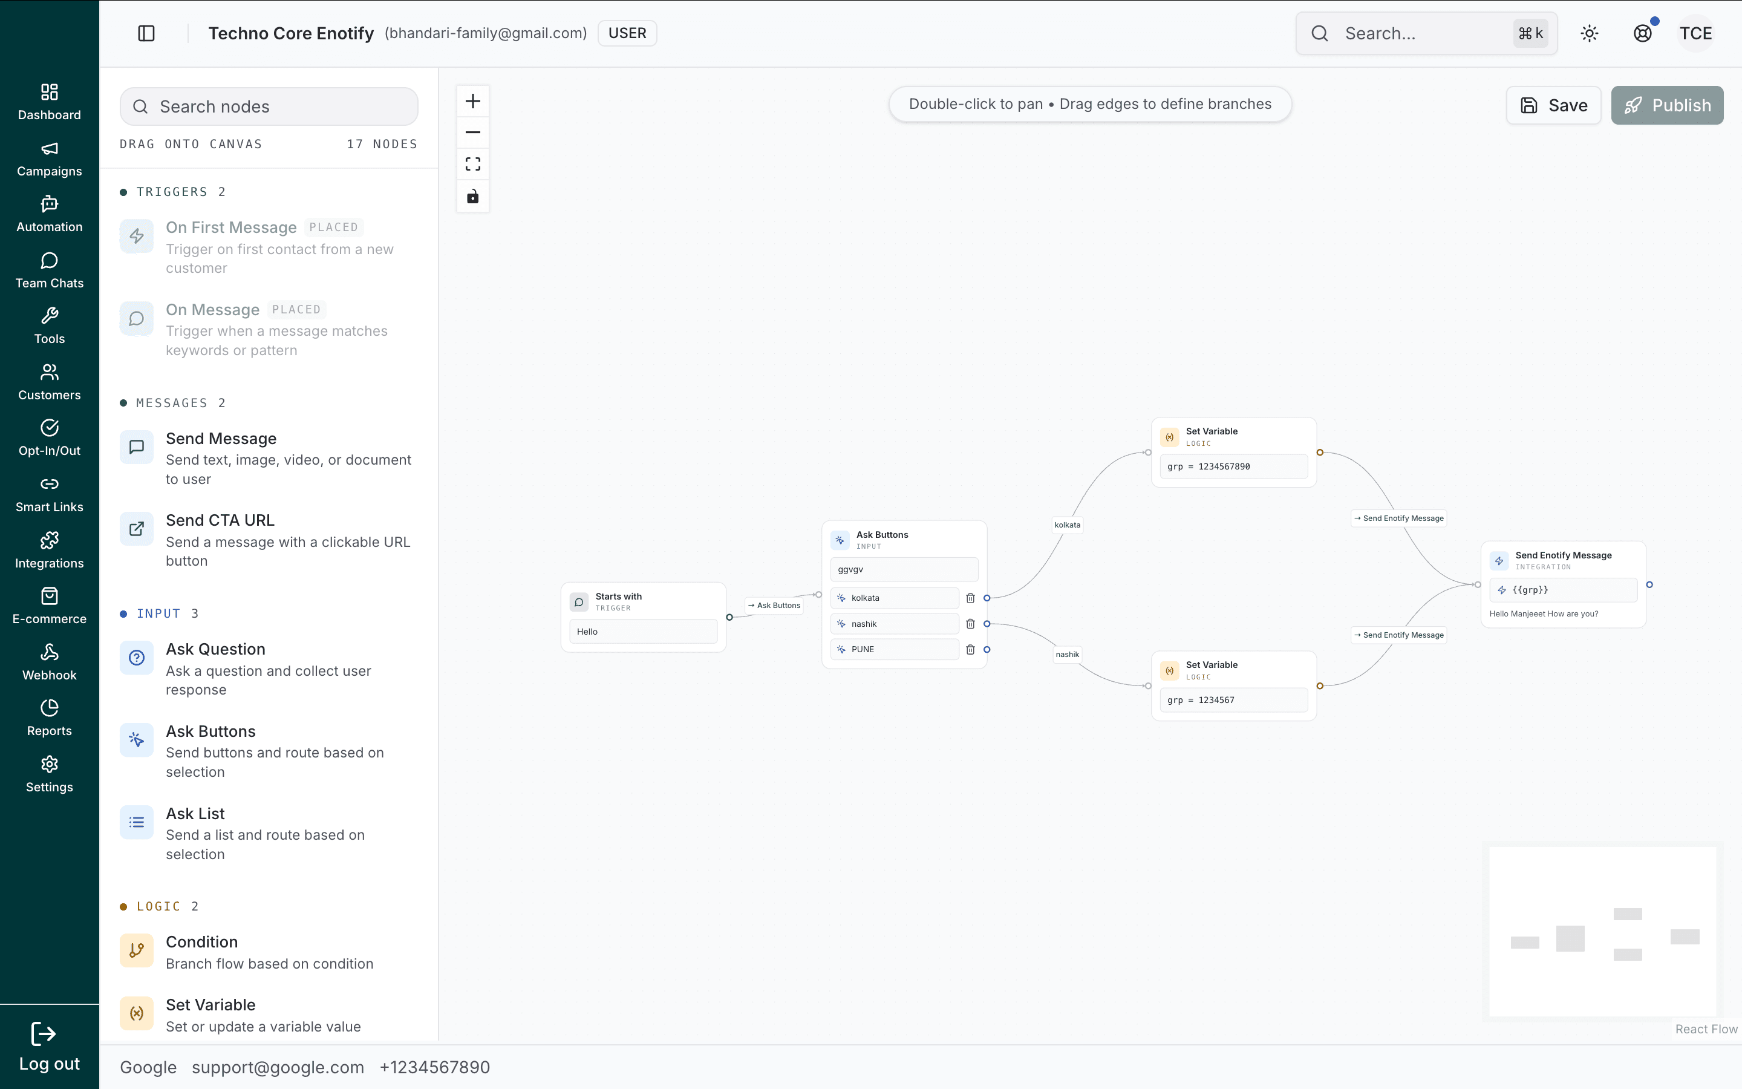Open Dashboard in the sidebar
The image size is (1742, 1089).
coord(50,102)
